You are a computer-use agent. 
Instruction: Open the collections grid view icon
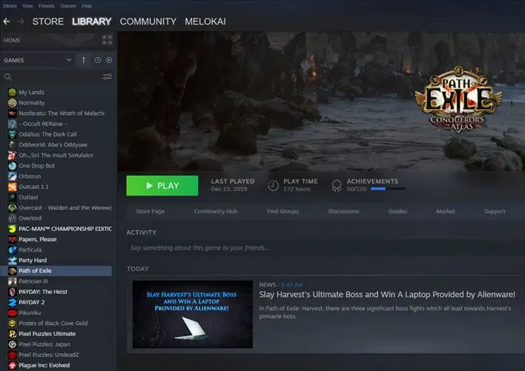click(107, 40)
